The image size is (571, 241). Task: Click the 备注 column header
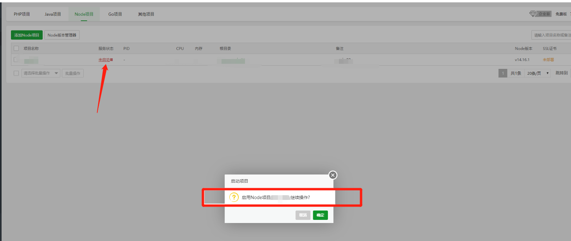[339, 49]
